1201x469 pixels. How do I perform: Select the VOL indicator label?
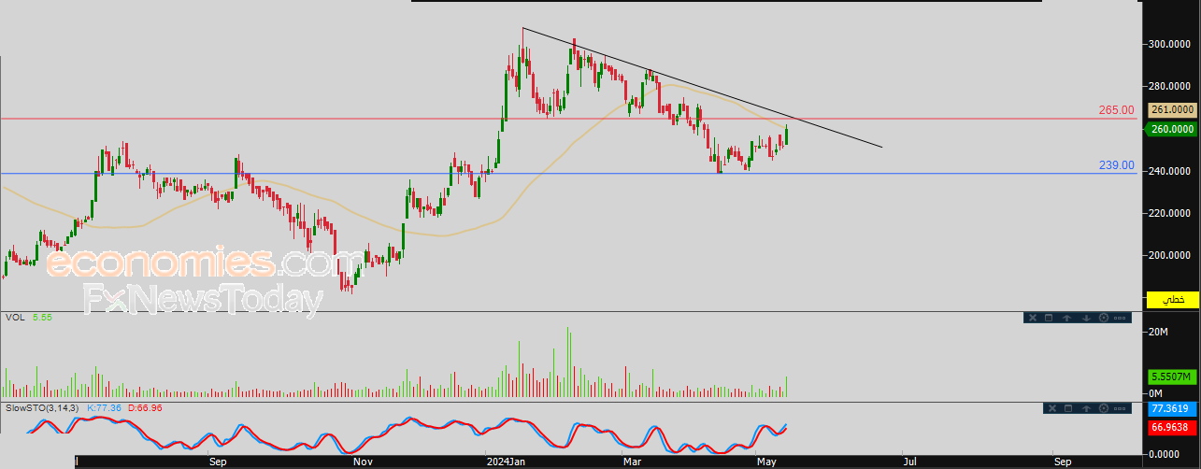(15, 318)
